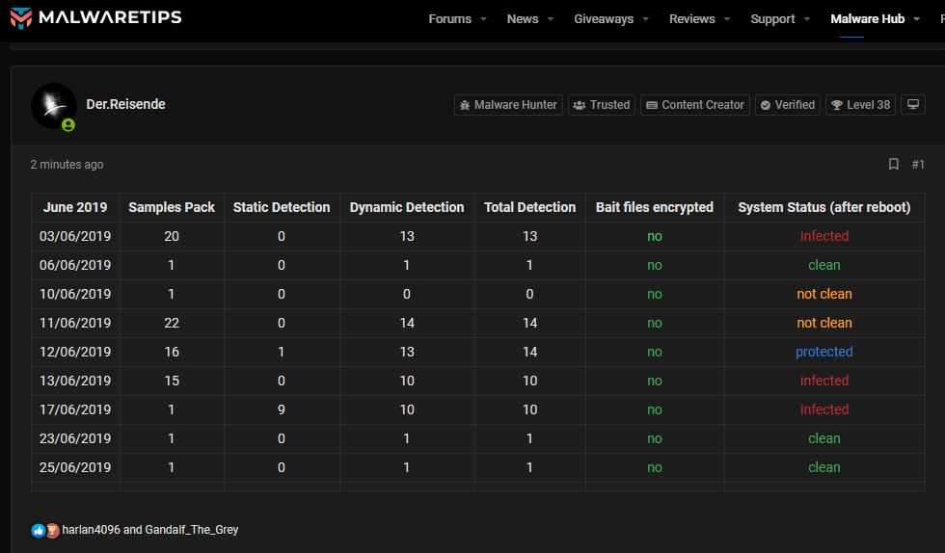This screenshot has width=945, height=553.
Task: Click the 'System Status (after reboot)' header
Action: 824,207
